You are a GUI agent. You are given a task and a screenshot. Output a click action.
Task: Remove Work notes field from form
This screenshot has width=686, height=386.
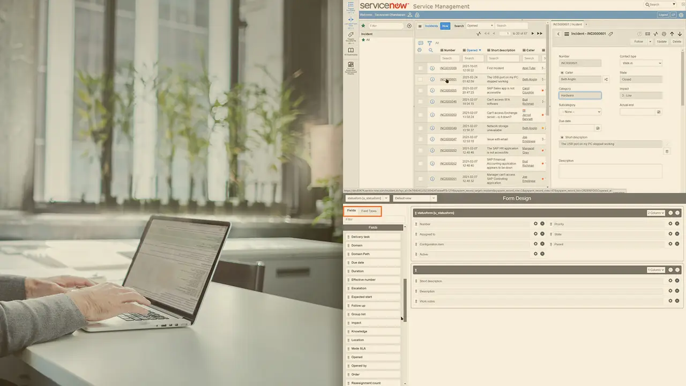pyautogui.click(x=677, y=301)
